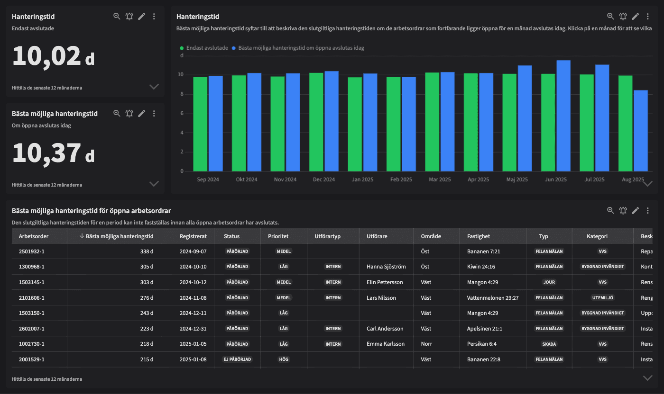664x394 pixels.
Task: Edit the Bästa möjliga hanteringstid KPI card
Action: click(x=141, y=114)
